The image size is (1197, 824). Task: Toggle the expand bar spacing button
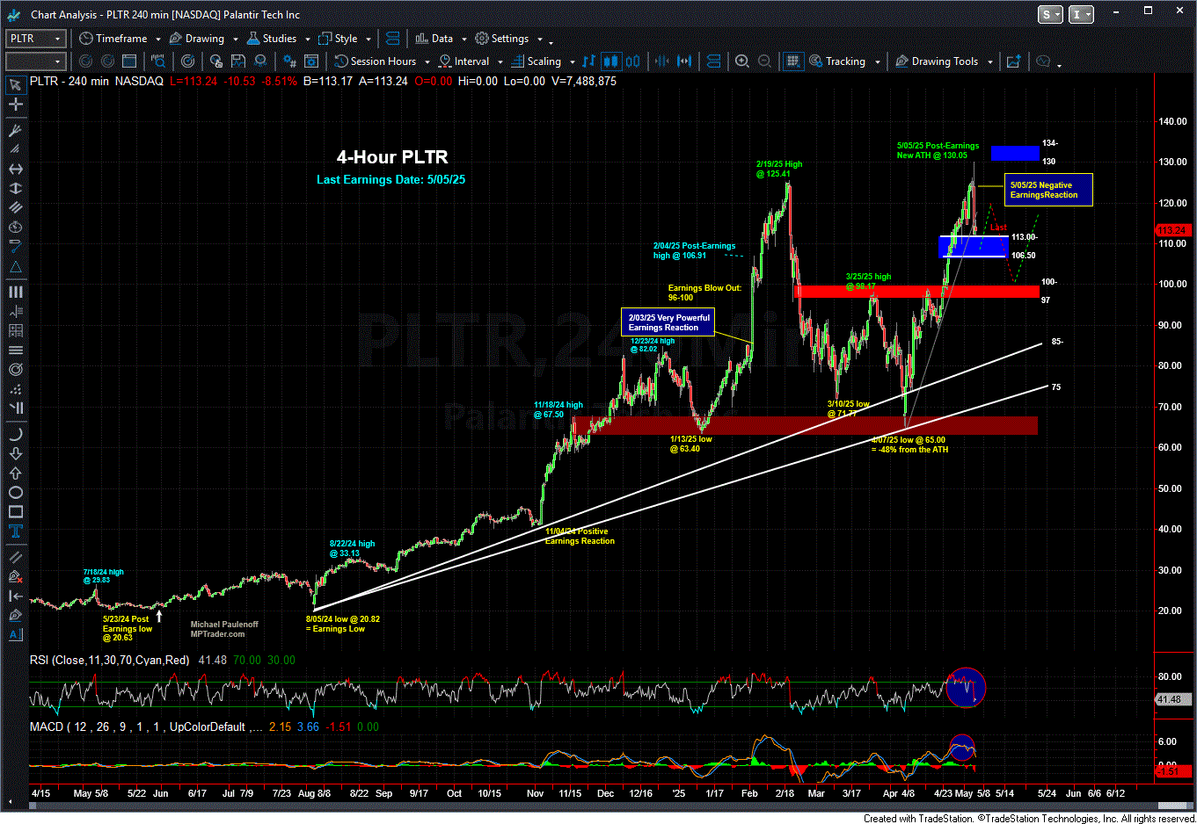(x=684, y=61)
